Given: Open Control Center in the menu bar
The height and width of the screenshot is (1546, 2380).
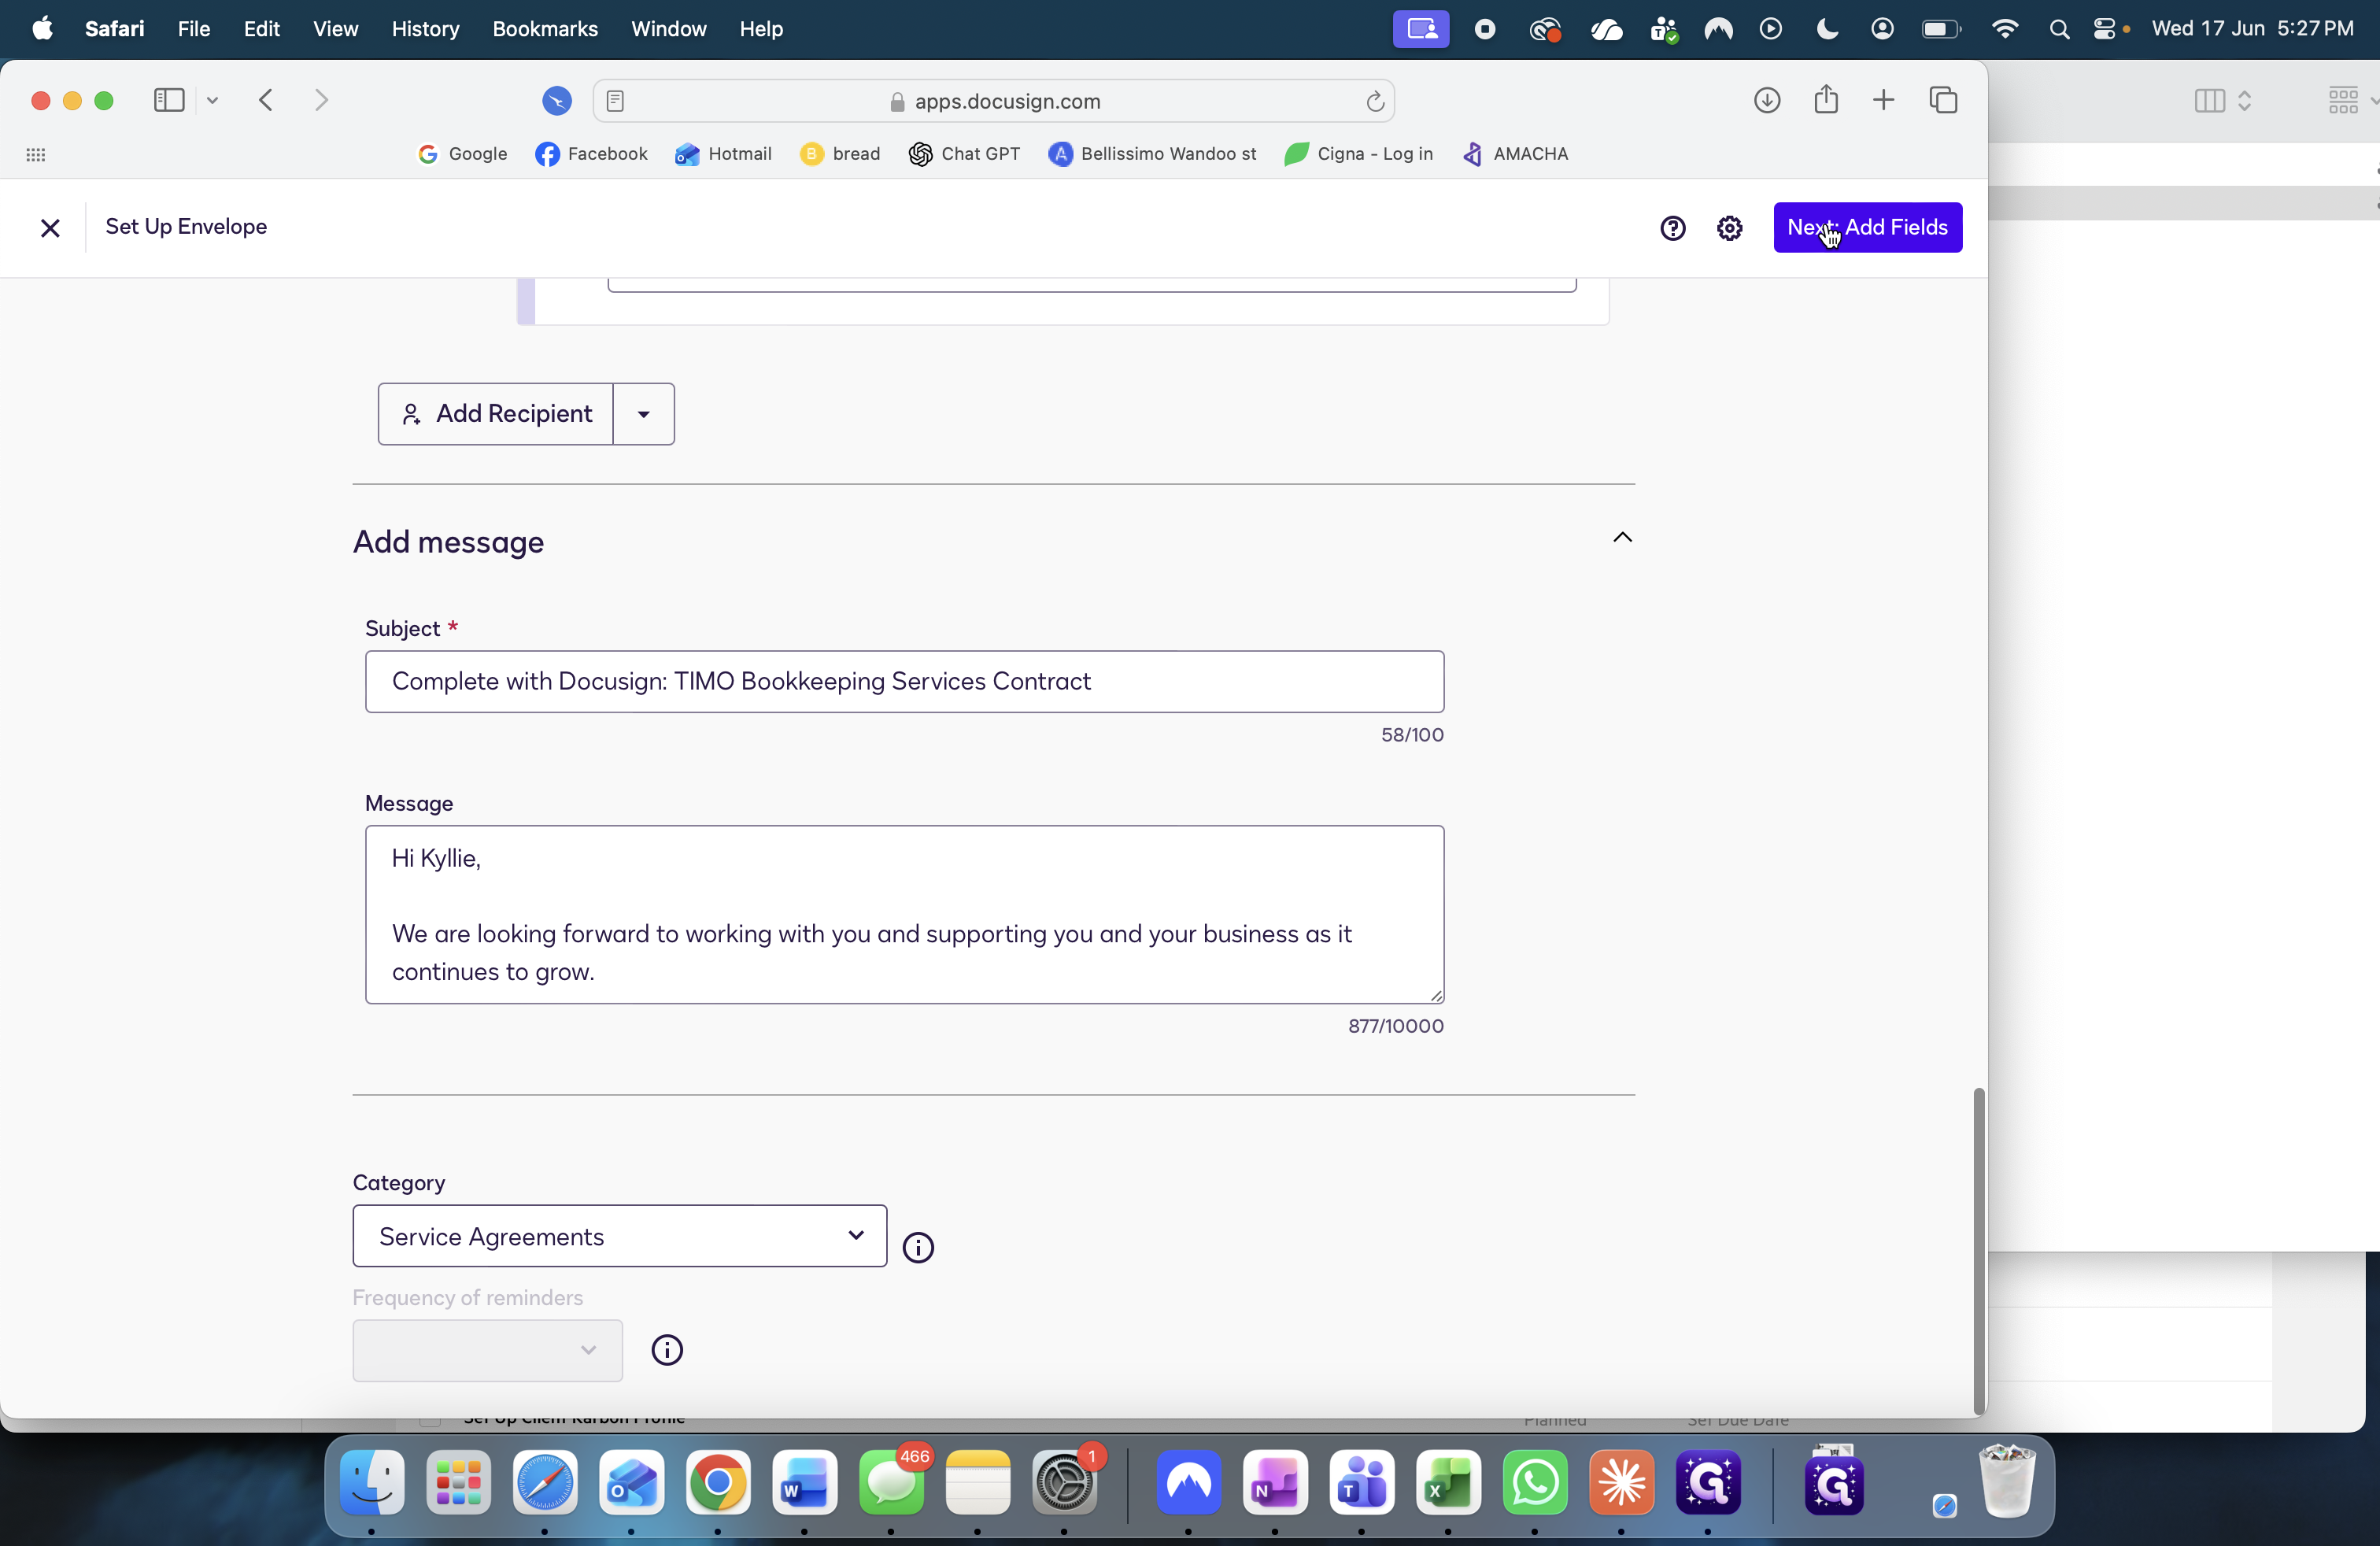Looking at the screenshot, I should click(2105, 29).
